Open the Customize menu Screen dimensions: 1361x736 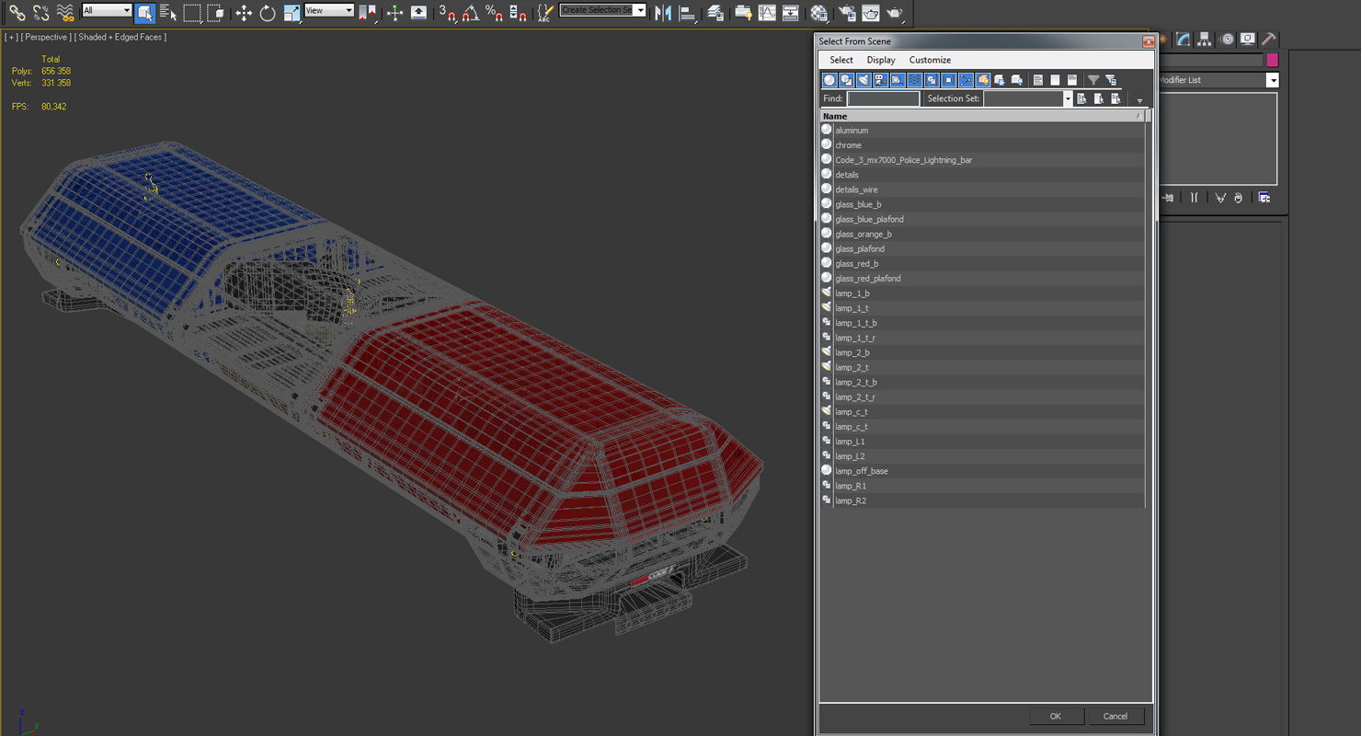tap(930, 60)
